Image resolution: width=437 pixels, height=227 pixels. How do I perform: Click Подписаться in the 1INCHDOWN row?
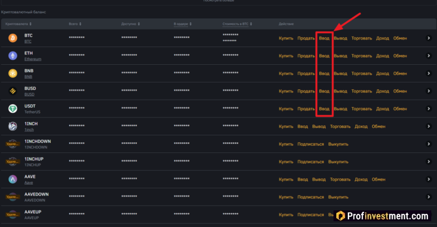(x=310, y=144)
